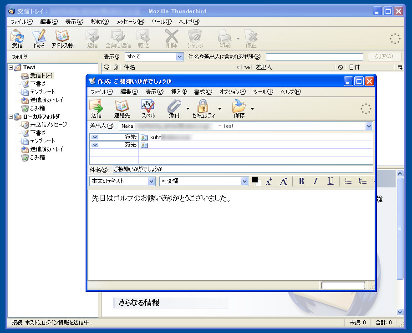Open main window 移動 menu
Screen dimensions: 412x333
tap(100, 22)
